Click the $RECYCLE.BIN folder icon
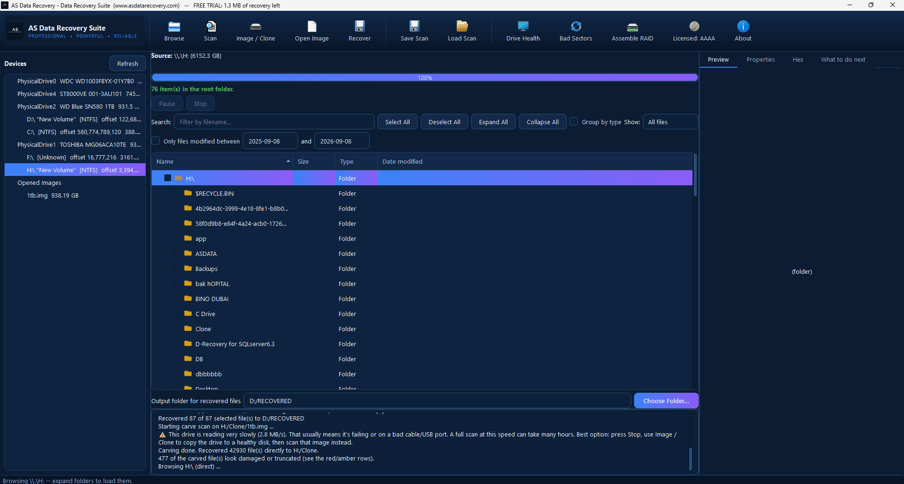This screenshot has height=484, width=904. click(188, 193)
